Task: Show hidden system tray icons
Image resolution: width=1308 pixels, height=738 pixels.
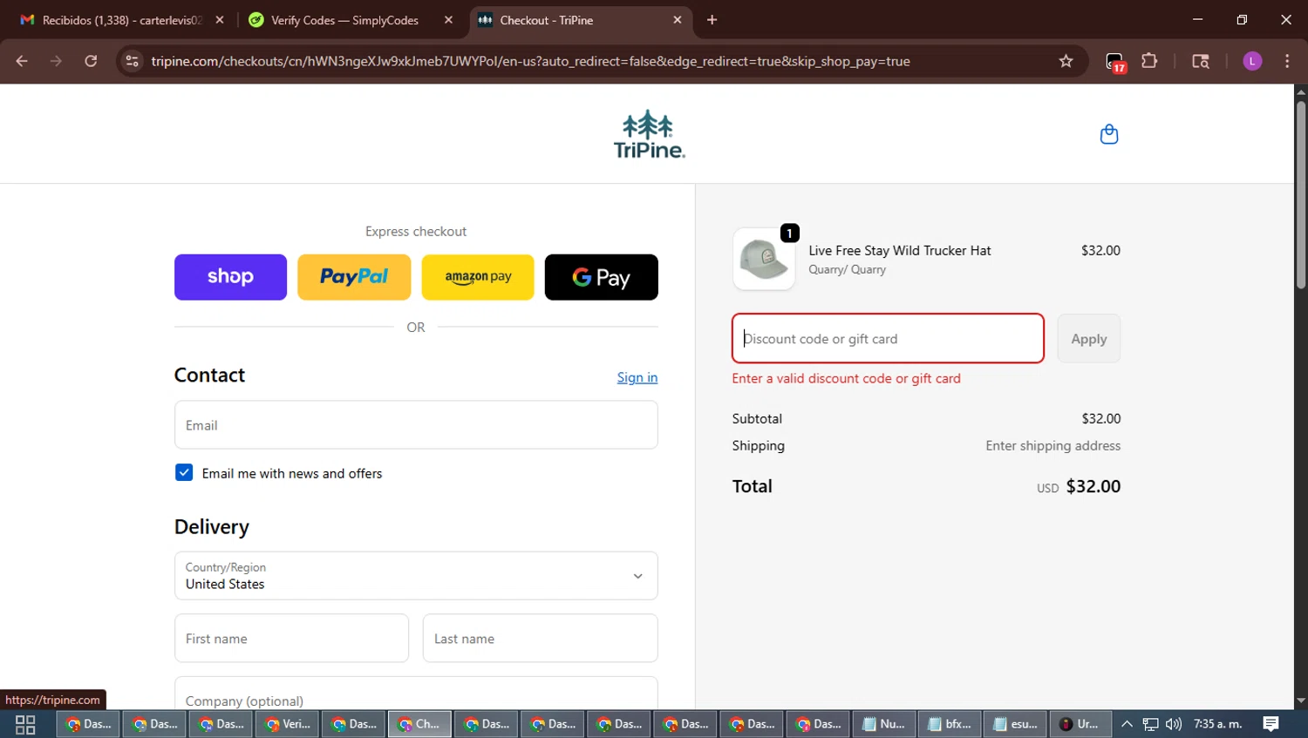Action: pyautogui.click(x=1127, y=724)
